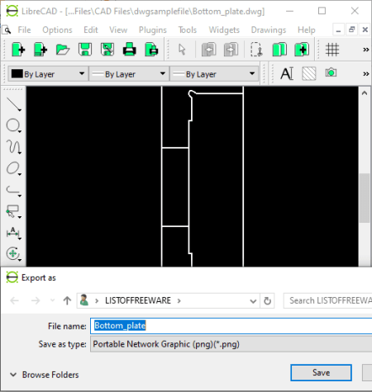Click the File name input field

coord(231,326)
